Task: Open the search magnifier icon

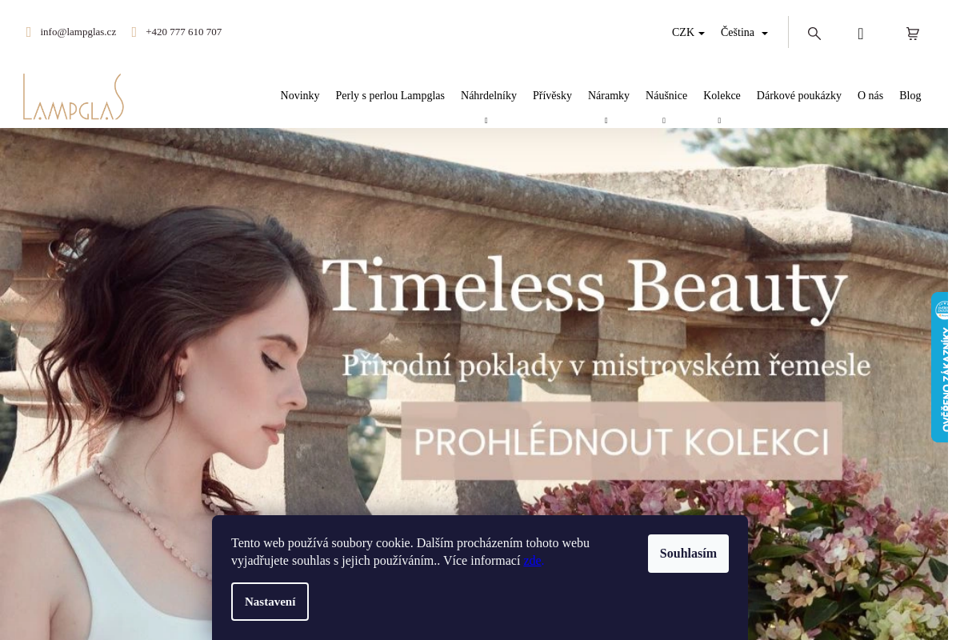Action: pos(814,34)
